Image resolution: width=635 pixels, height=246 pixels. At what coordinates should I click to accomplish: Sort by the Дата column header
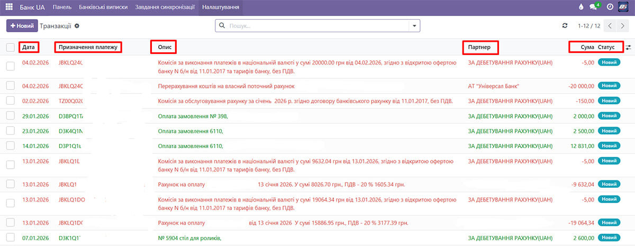tap(29, 48)
